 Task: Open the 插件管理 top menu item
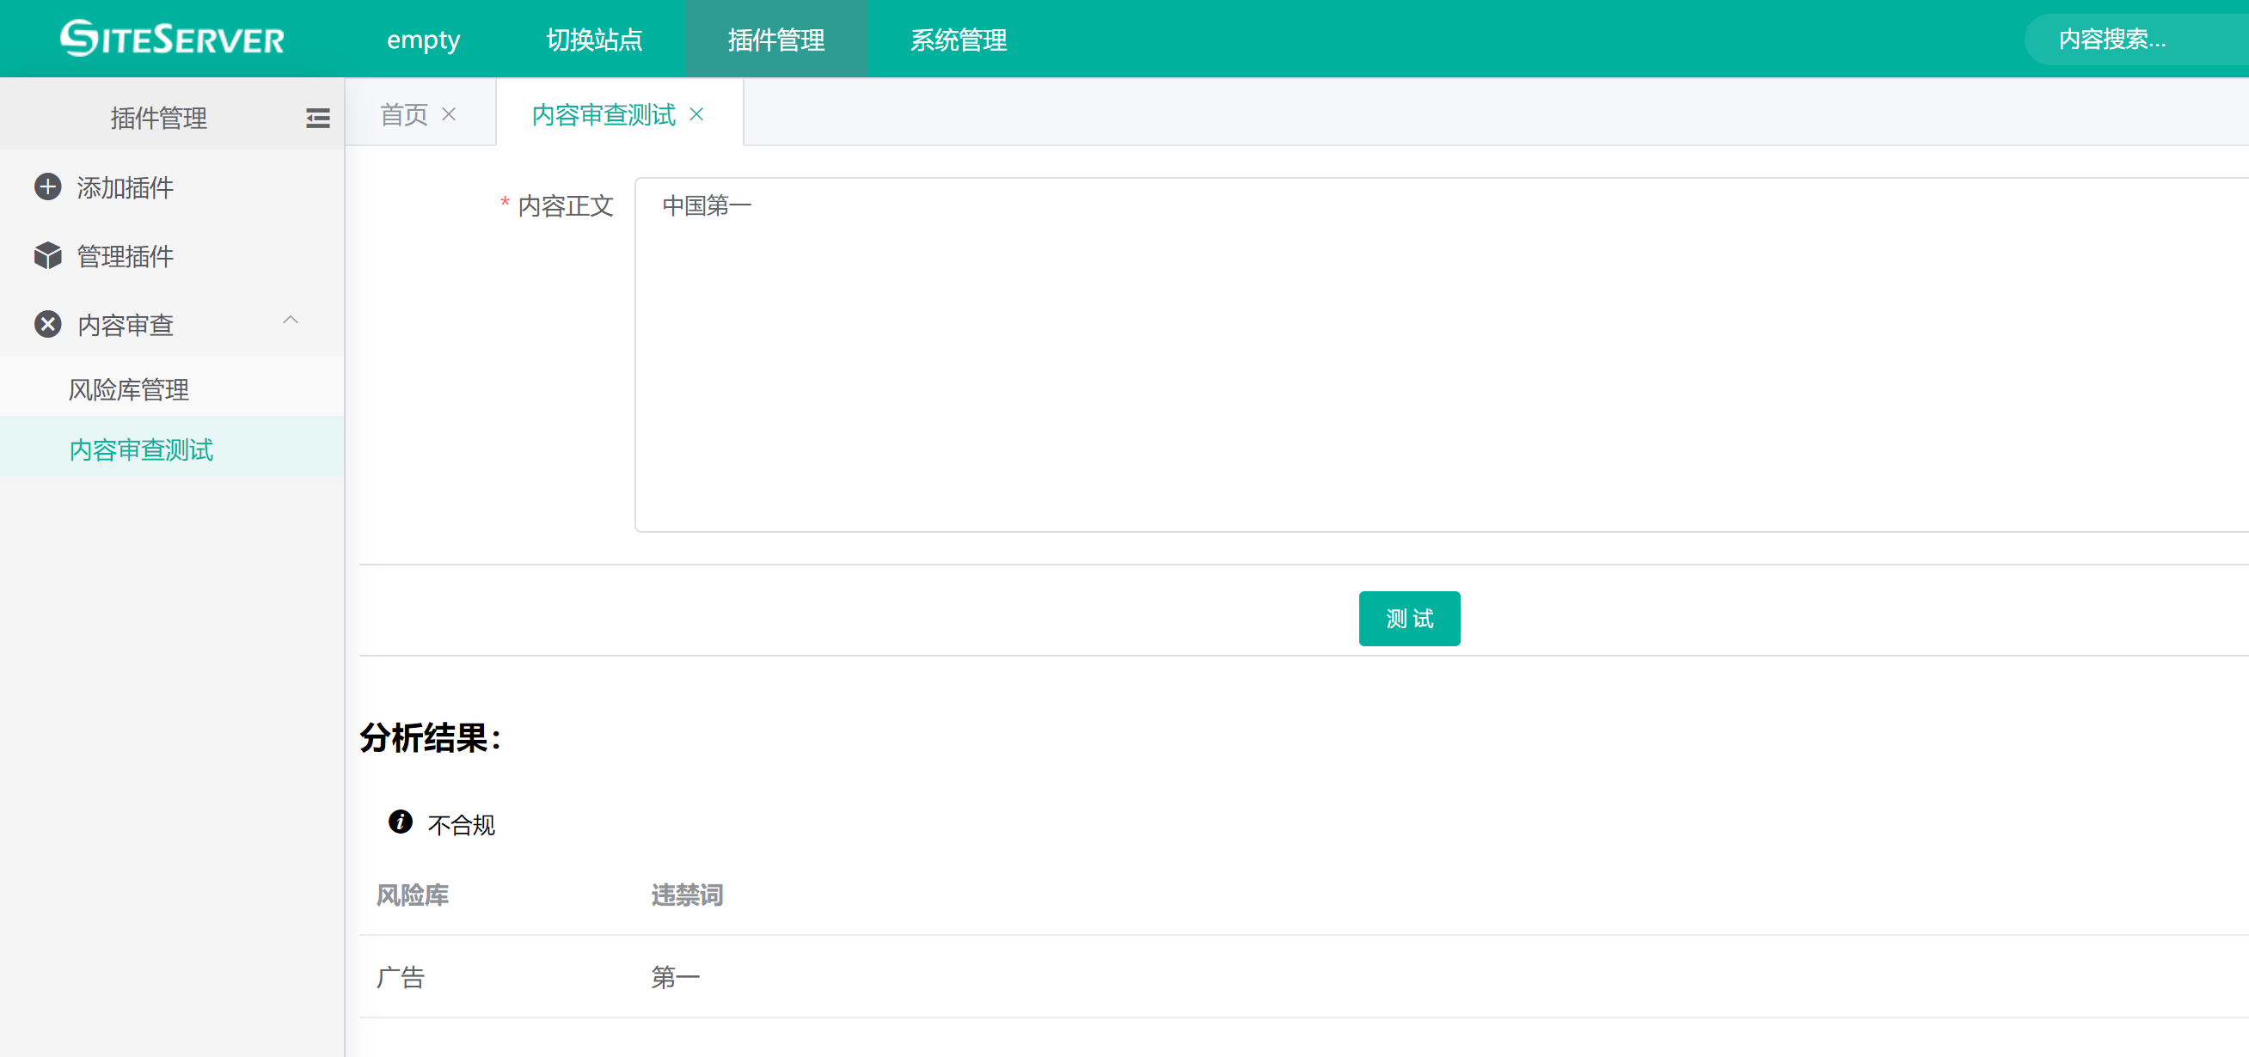pos(776,40)
